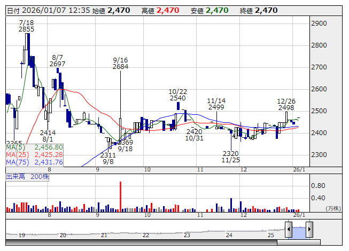Viewport: 349px width, 251px height.
Task: Click the 2420 10/31 low label
Action: 195,135
